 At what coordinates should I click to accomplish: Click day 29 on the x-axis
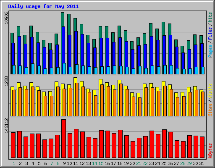[189, 163]
